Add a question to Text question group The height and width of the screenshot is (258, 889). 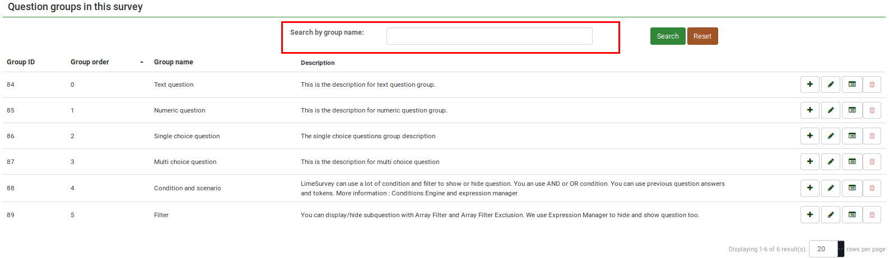tap(809, 85)
